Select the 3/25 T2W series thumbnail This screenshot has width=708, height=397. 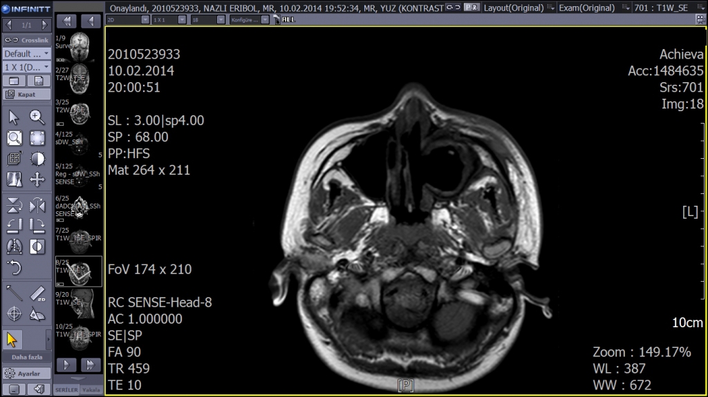[x=79, y=111]
